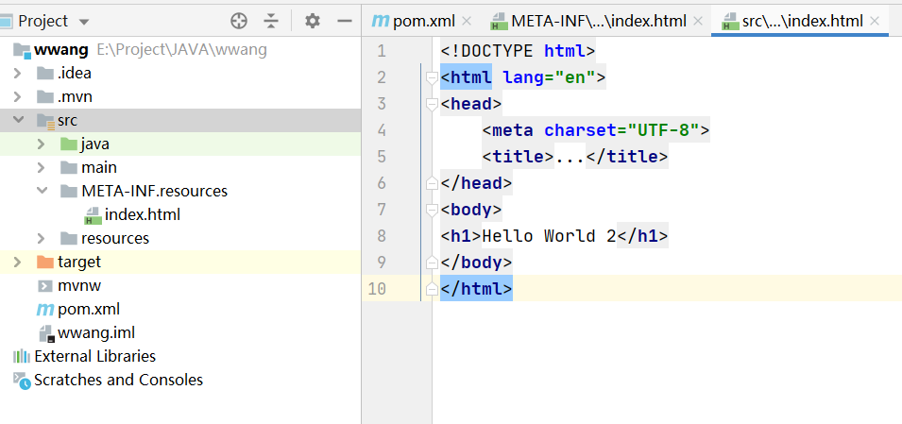The width and height of the screenshot is (902, 424).
Task: Expand the .idea folder
Action: point(18,73)
